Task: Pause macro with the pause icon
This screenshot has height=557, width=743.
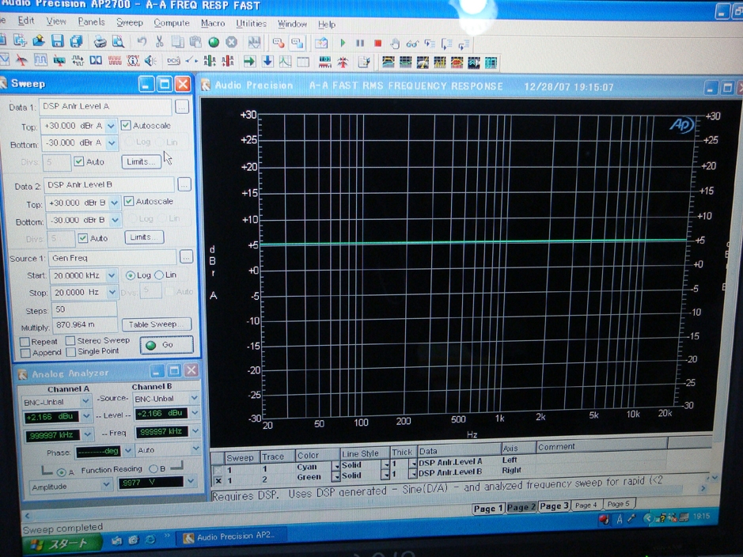Action: (x=360, y=43)
